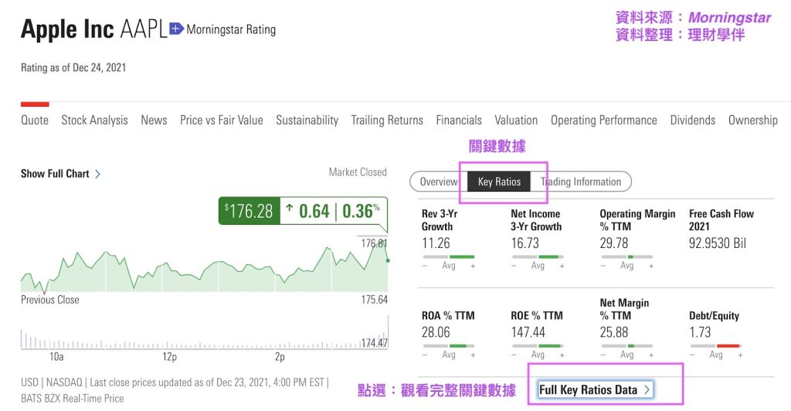The width and height of the screenshot is (791, 411).
Task: Select the Key Ratios tab
Action: tap(499, 182)
